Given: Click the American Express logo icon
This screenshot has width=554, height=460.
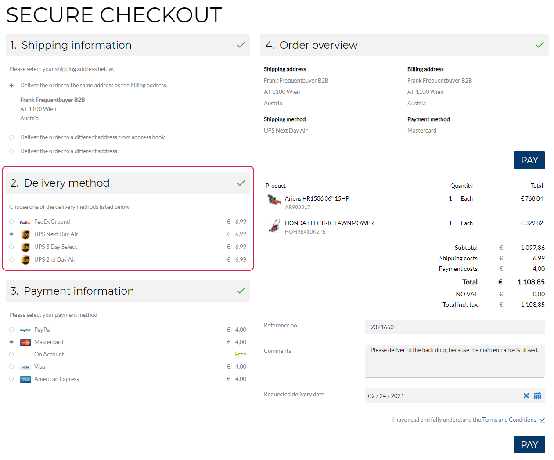Looking at the screenshot, I should [x=25, y=379].
